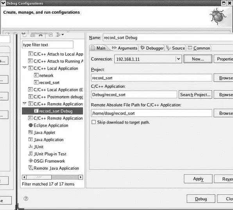Click the Eclipse Application round icon
Screen dimensions: 233x210
click(30, 125)
